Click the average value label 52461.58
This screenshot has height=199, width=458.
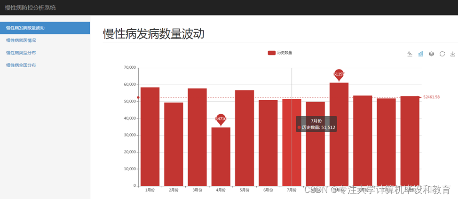coord(431,97)
